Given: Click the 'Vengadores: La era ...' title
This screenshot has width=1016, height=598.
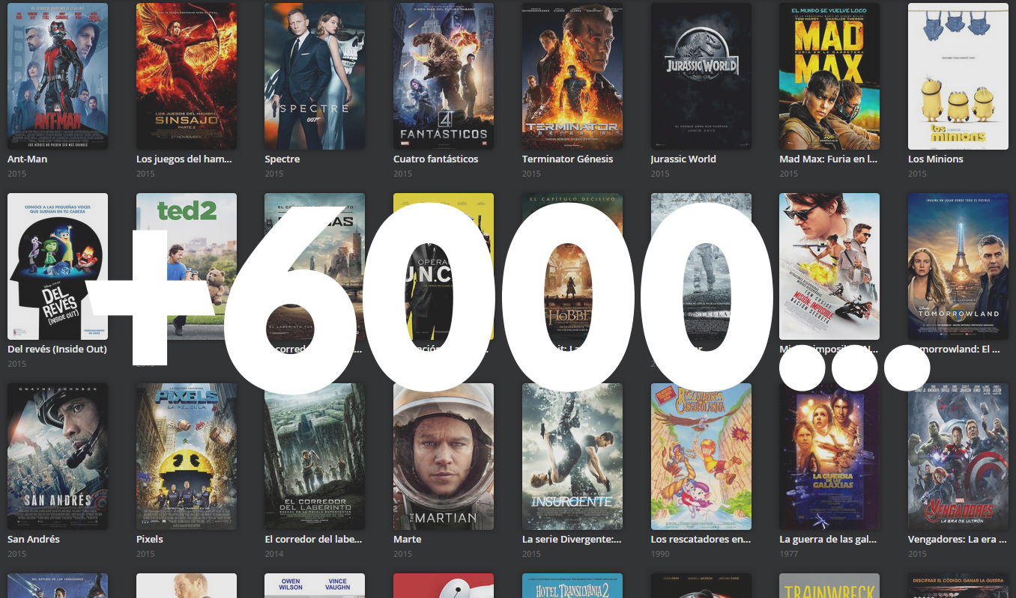Looking at the screenshot, I should [958, 539].
